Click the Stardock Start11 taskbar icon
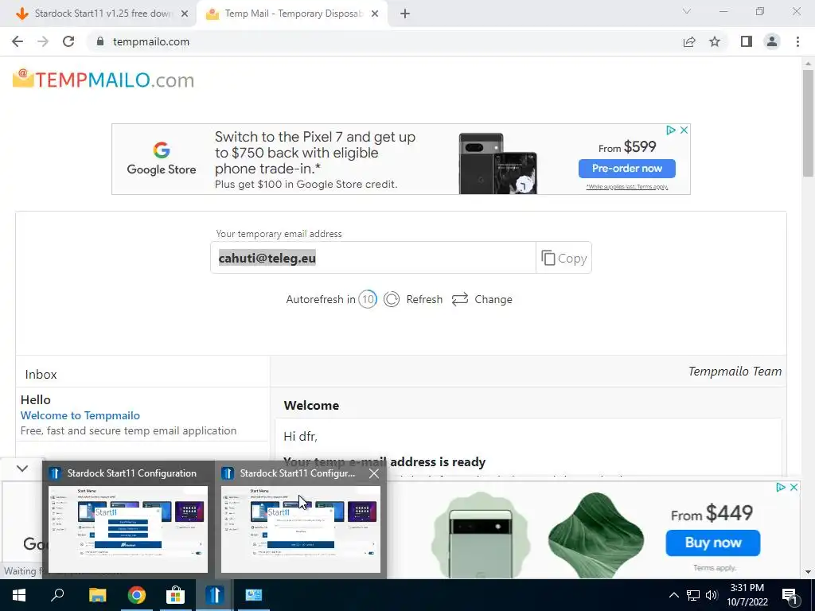815x611 pixels. [x=214, y=595]
